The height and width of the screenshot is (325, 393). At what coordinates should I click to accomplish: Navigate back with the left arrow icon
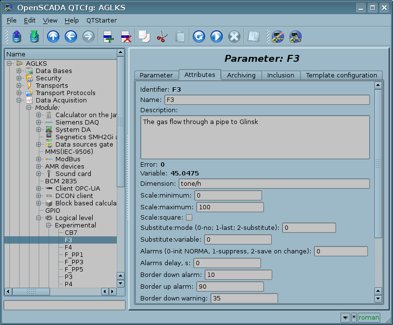(x=71, y=37)
